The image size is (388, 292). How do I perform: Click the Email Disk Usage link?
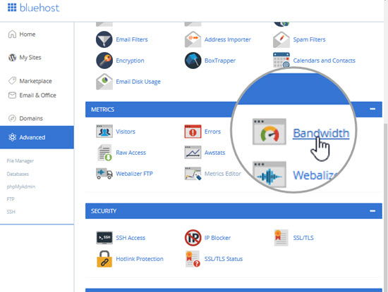(138, 82)
